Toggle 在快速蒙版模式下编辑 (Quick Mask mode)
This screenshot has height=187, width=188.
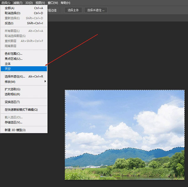pyautogui.click(x=21, y=110)
